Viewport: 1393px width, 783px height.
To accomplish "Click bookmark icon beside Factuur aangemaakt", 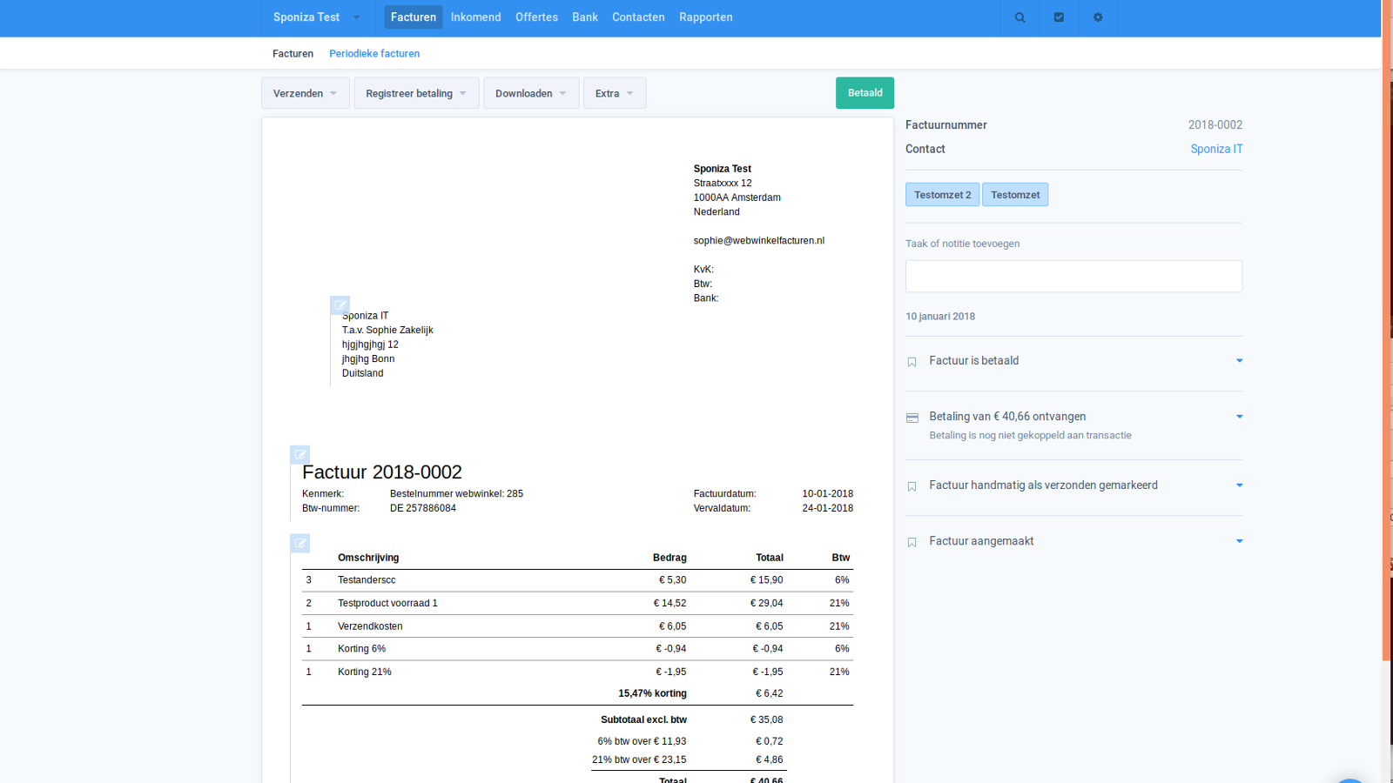I will point(912,542).
